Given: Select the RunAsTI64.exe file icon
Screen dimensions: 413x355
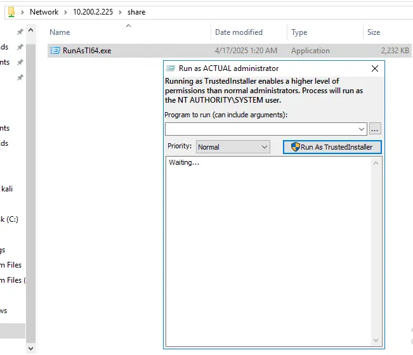Looking at the screenshot, I should (x=55, y=51).
